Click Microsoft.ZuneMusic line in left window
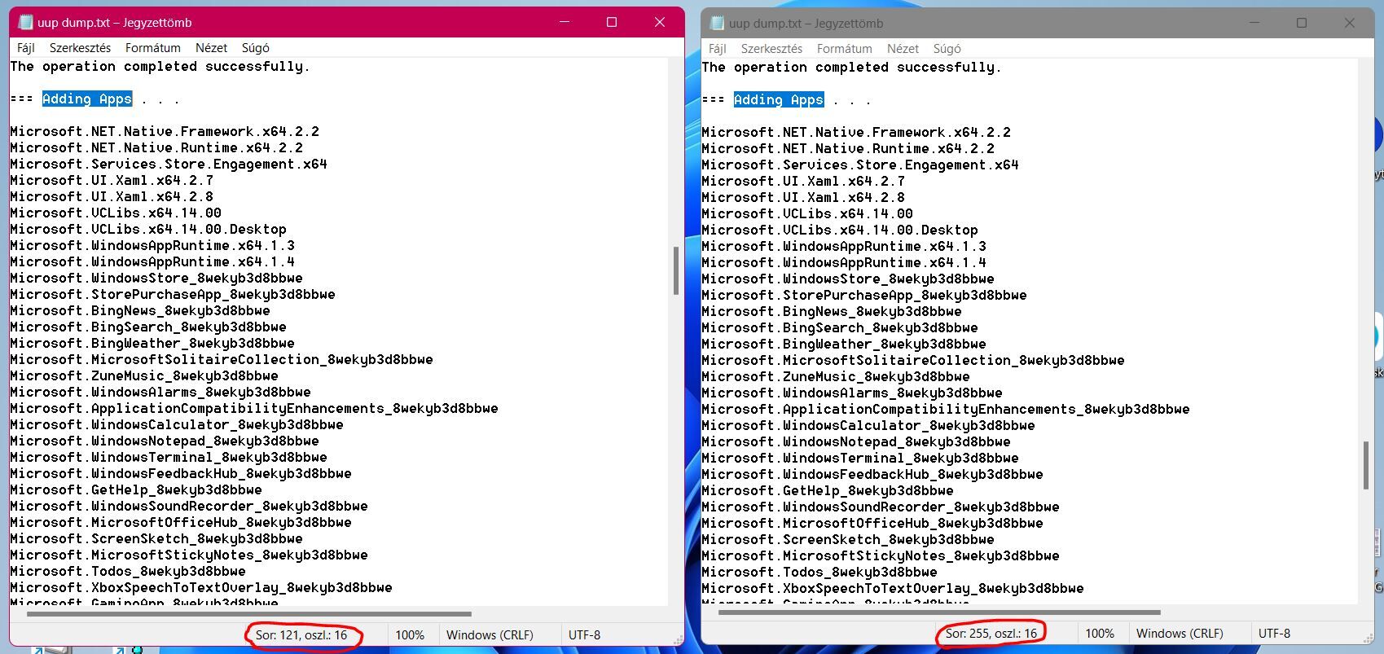1384x654 pixels. pyautogui.click(x=144, y=375)
